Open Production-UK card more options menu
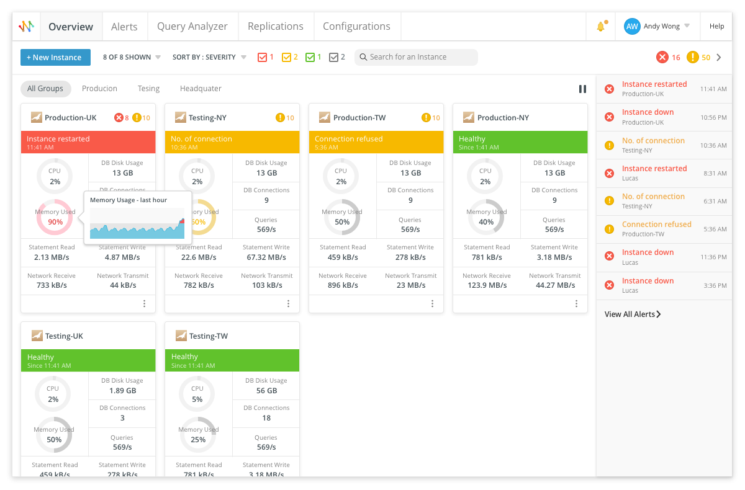Screen dimensions: 745x490 (144, 303)
